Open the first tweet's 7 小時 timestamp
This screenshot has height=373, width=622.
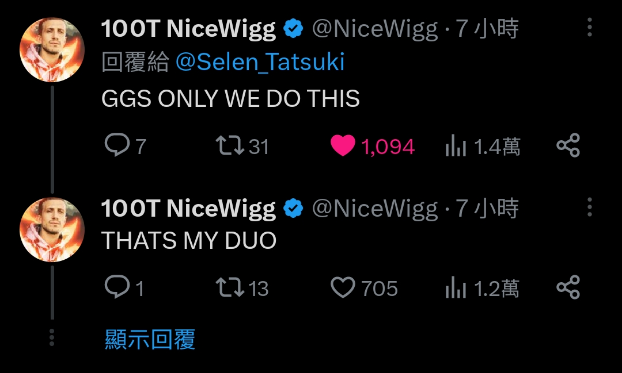487,29
